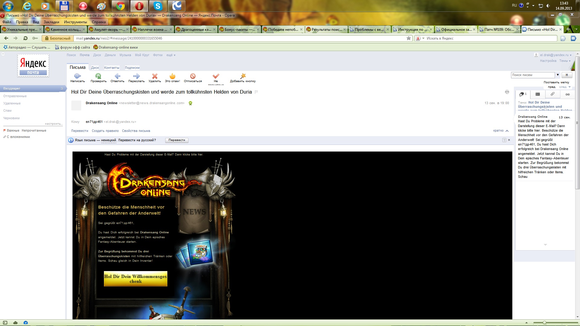Image resolution: width=580 pixels, height=326 pixels.
Task: Open Internet Explorer from the taskbar
Action: coord(27,6)
